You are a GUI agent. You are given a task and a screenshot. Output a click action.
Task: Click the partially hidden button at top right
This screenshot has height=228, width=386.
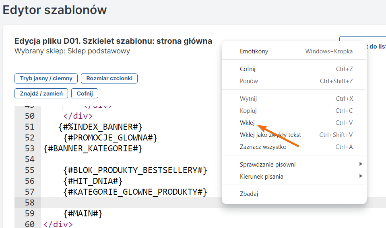pyautogui.click(x=370, y=47)
